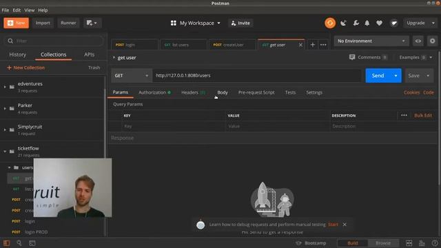Open the user avatar menu
This screenshot has width=441, height=248.
pyautogui.click(x=393, y=23)
